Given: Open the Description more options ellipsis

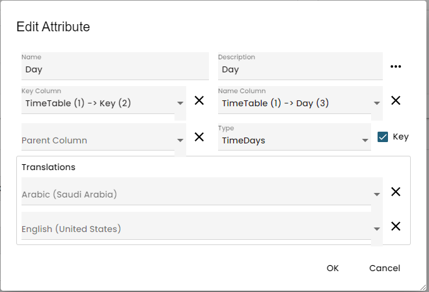Looking at the screenshot, I should tap(396, 66).
